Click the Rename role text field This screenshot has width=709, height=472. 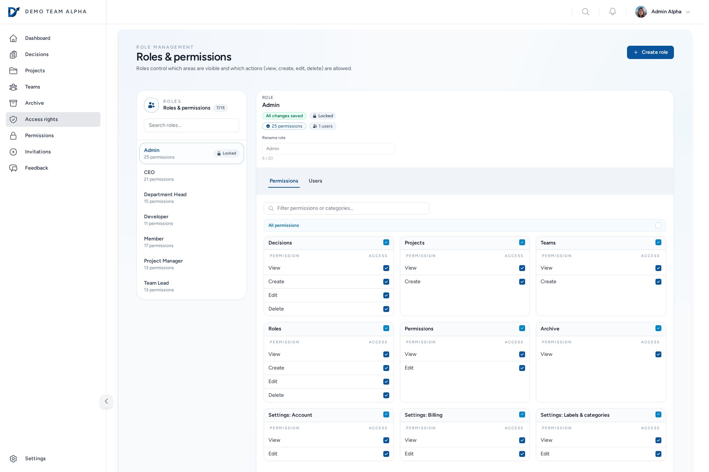click(328, 149)
